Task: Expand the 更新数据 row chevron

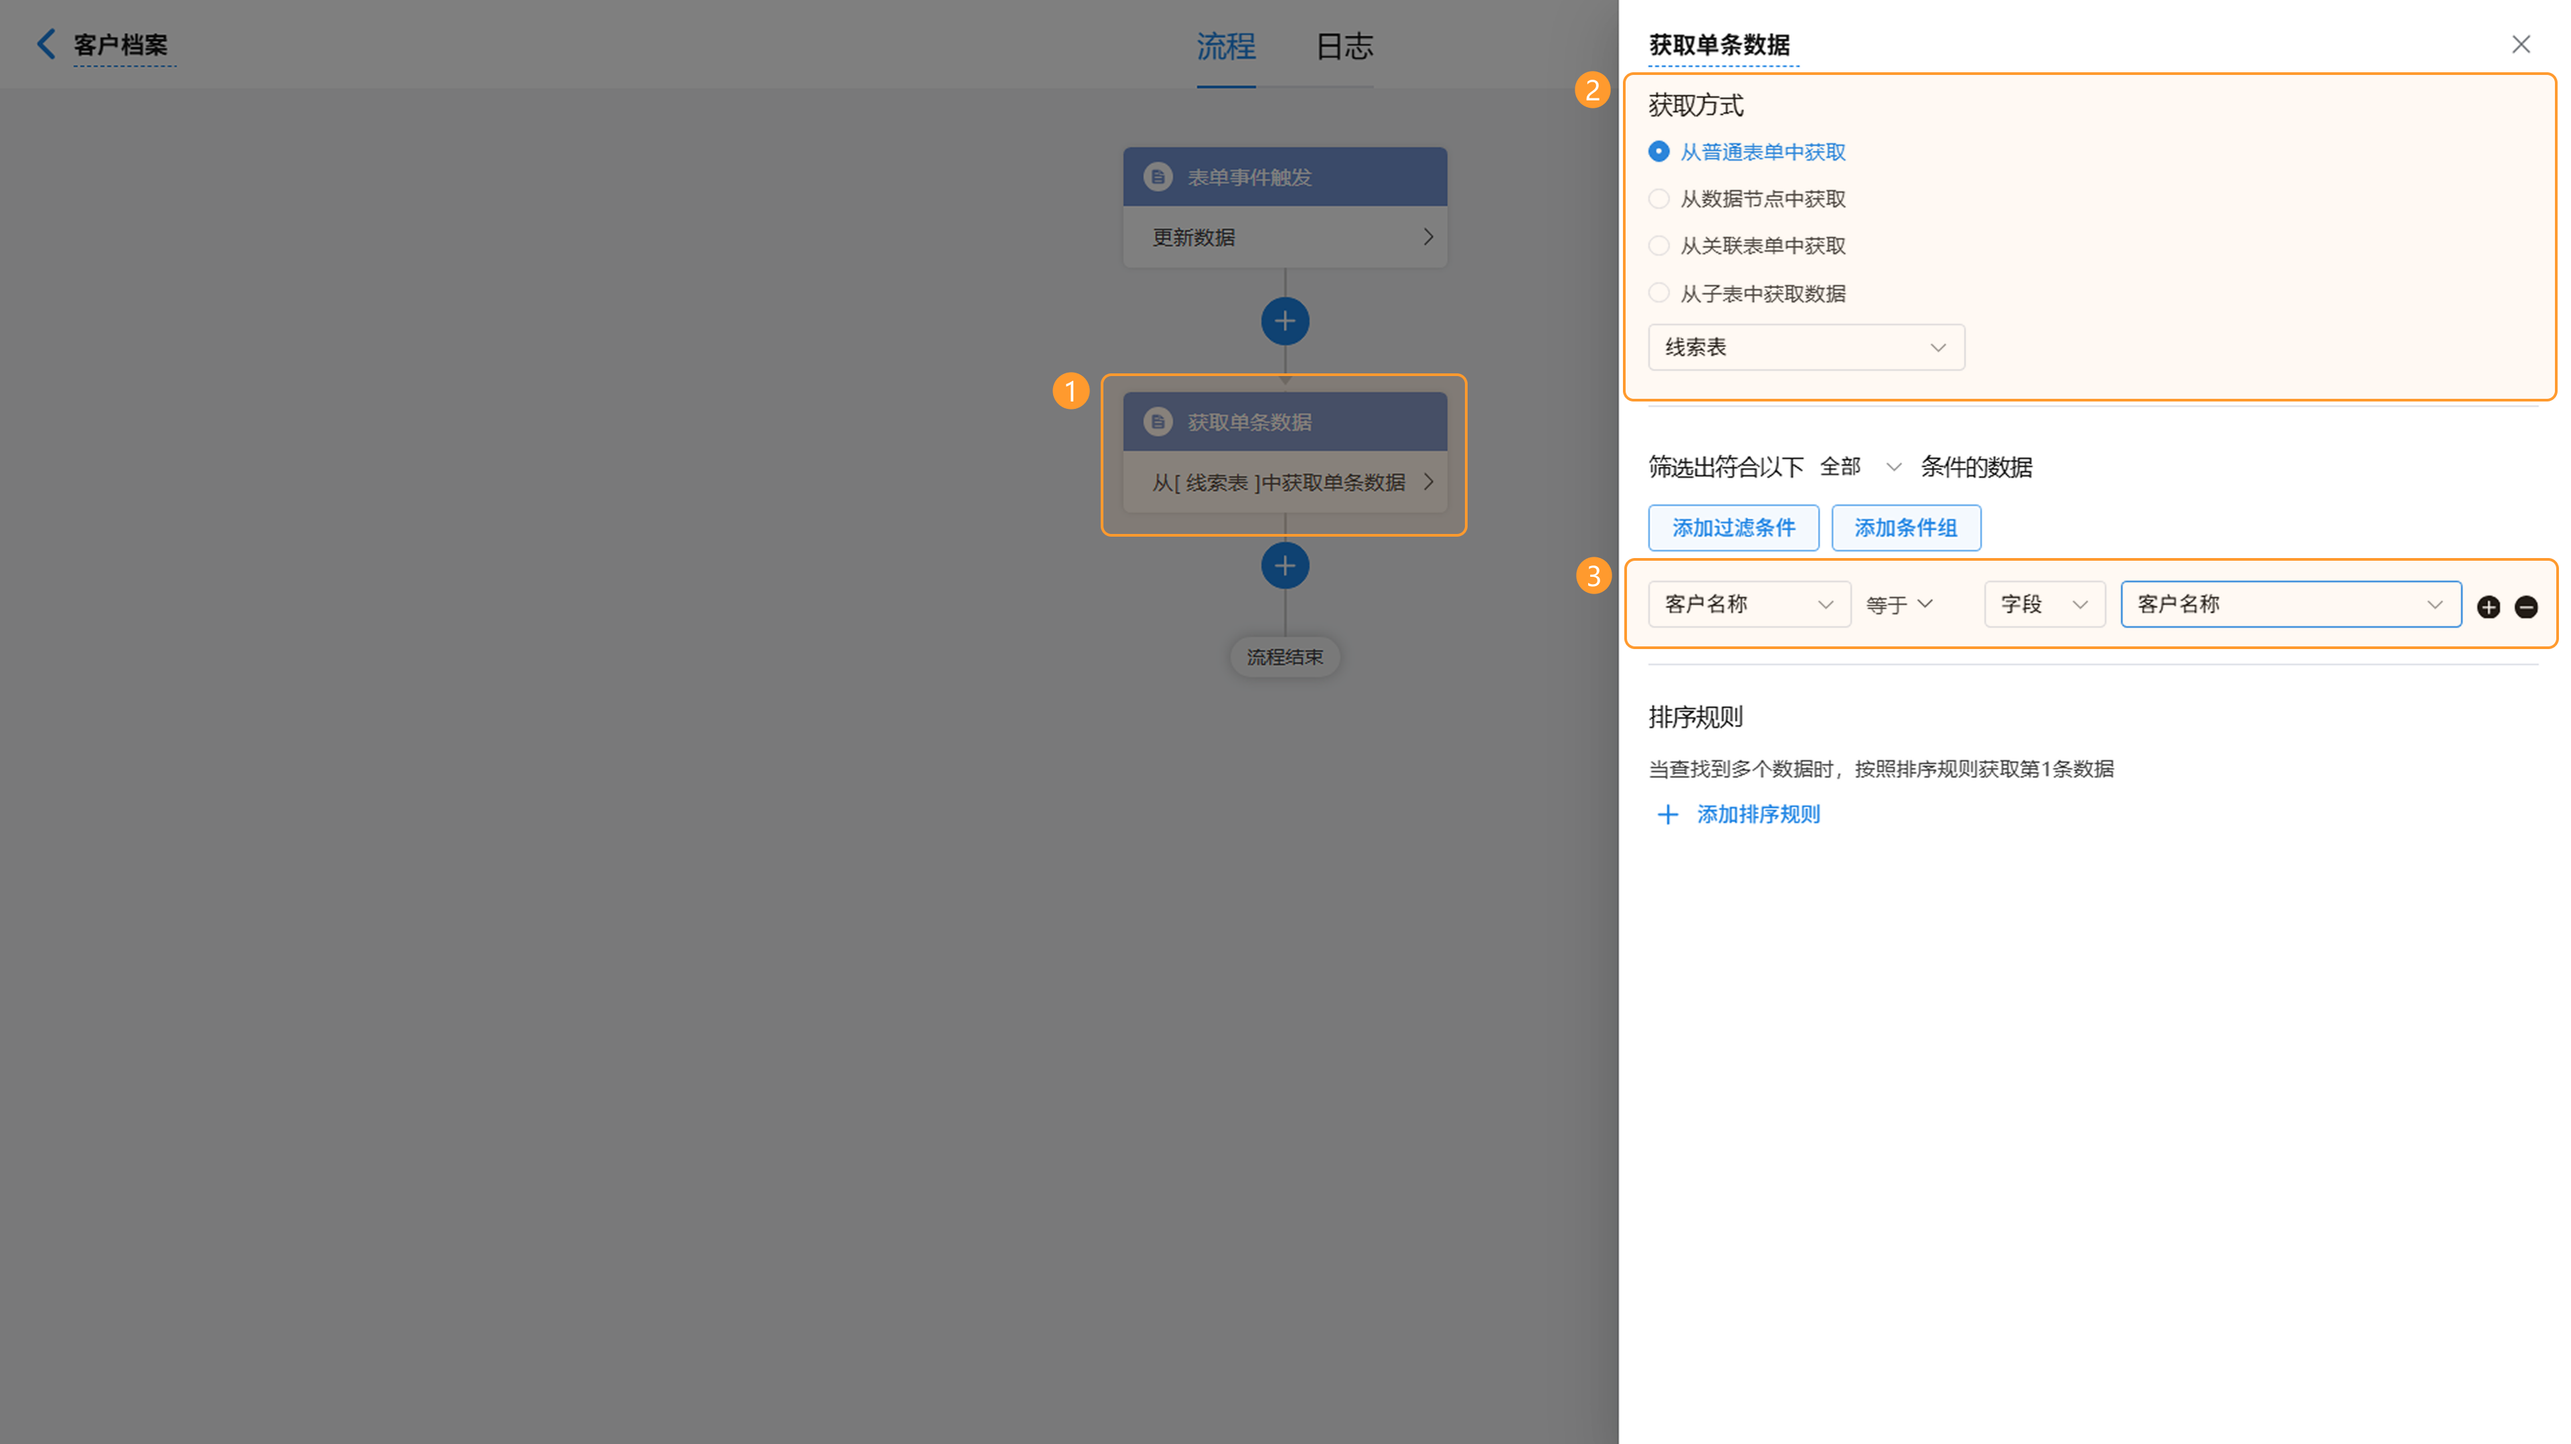Action: point(1427,236)
